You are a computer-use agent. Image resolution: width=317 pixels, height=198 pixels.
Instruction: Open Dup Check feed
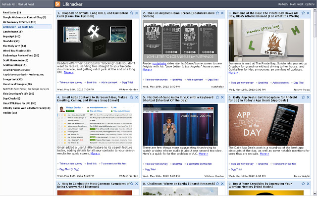(11, 99)
